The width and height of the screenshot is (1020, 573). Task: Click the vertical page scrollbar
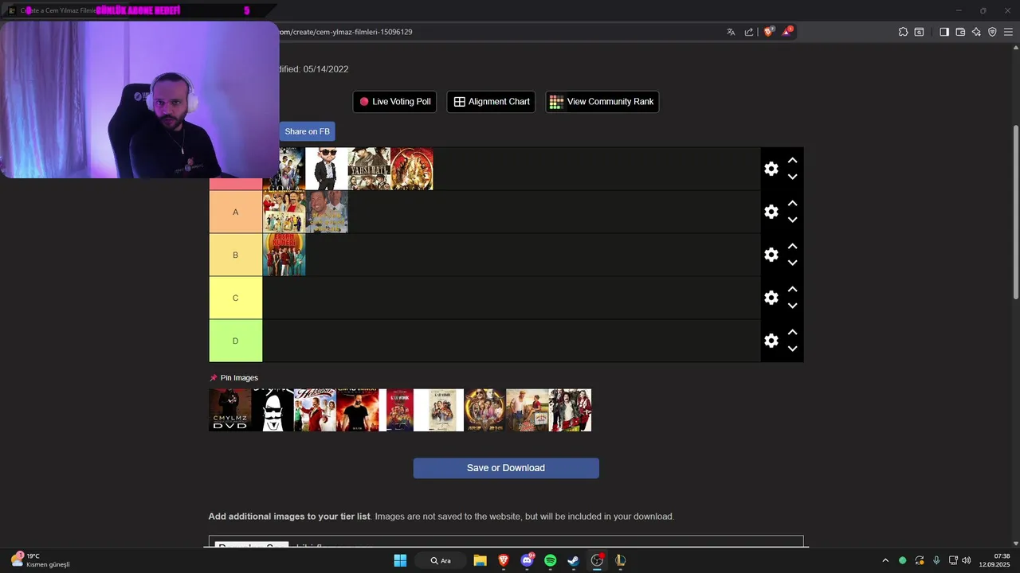point(1015,212)
